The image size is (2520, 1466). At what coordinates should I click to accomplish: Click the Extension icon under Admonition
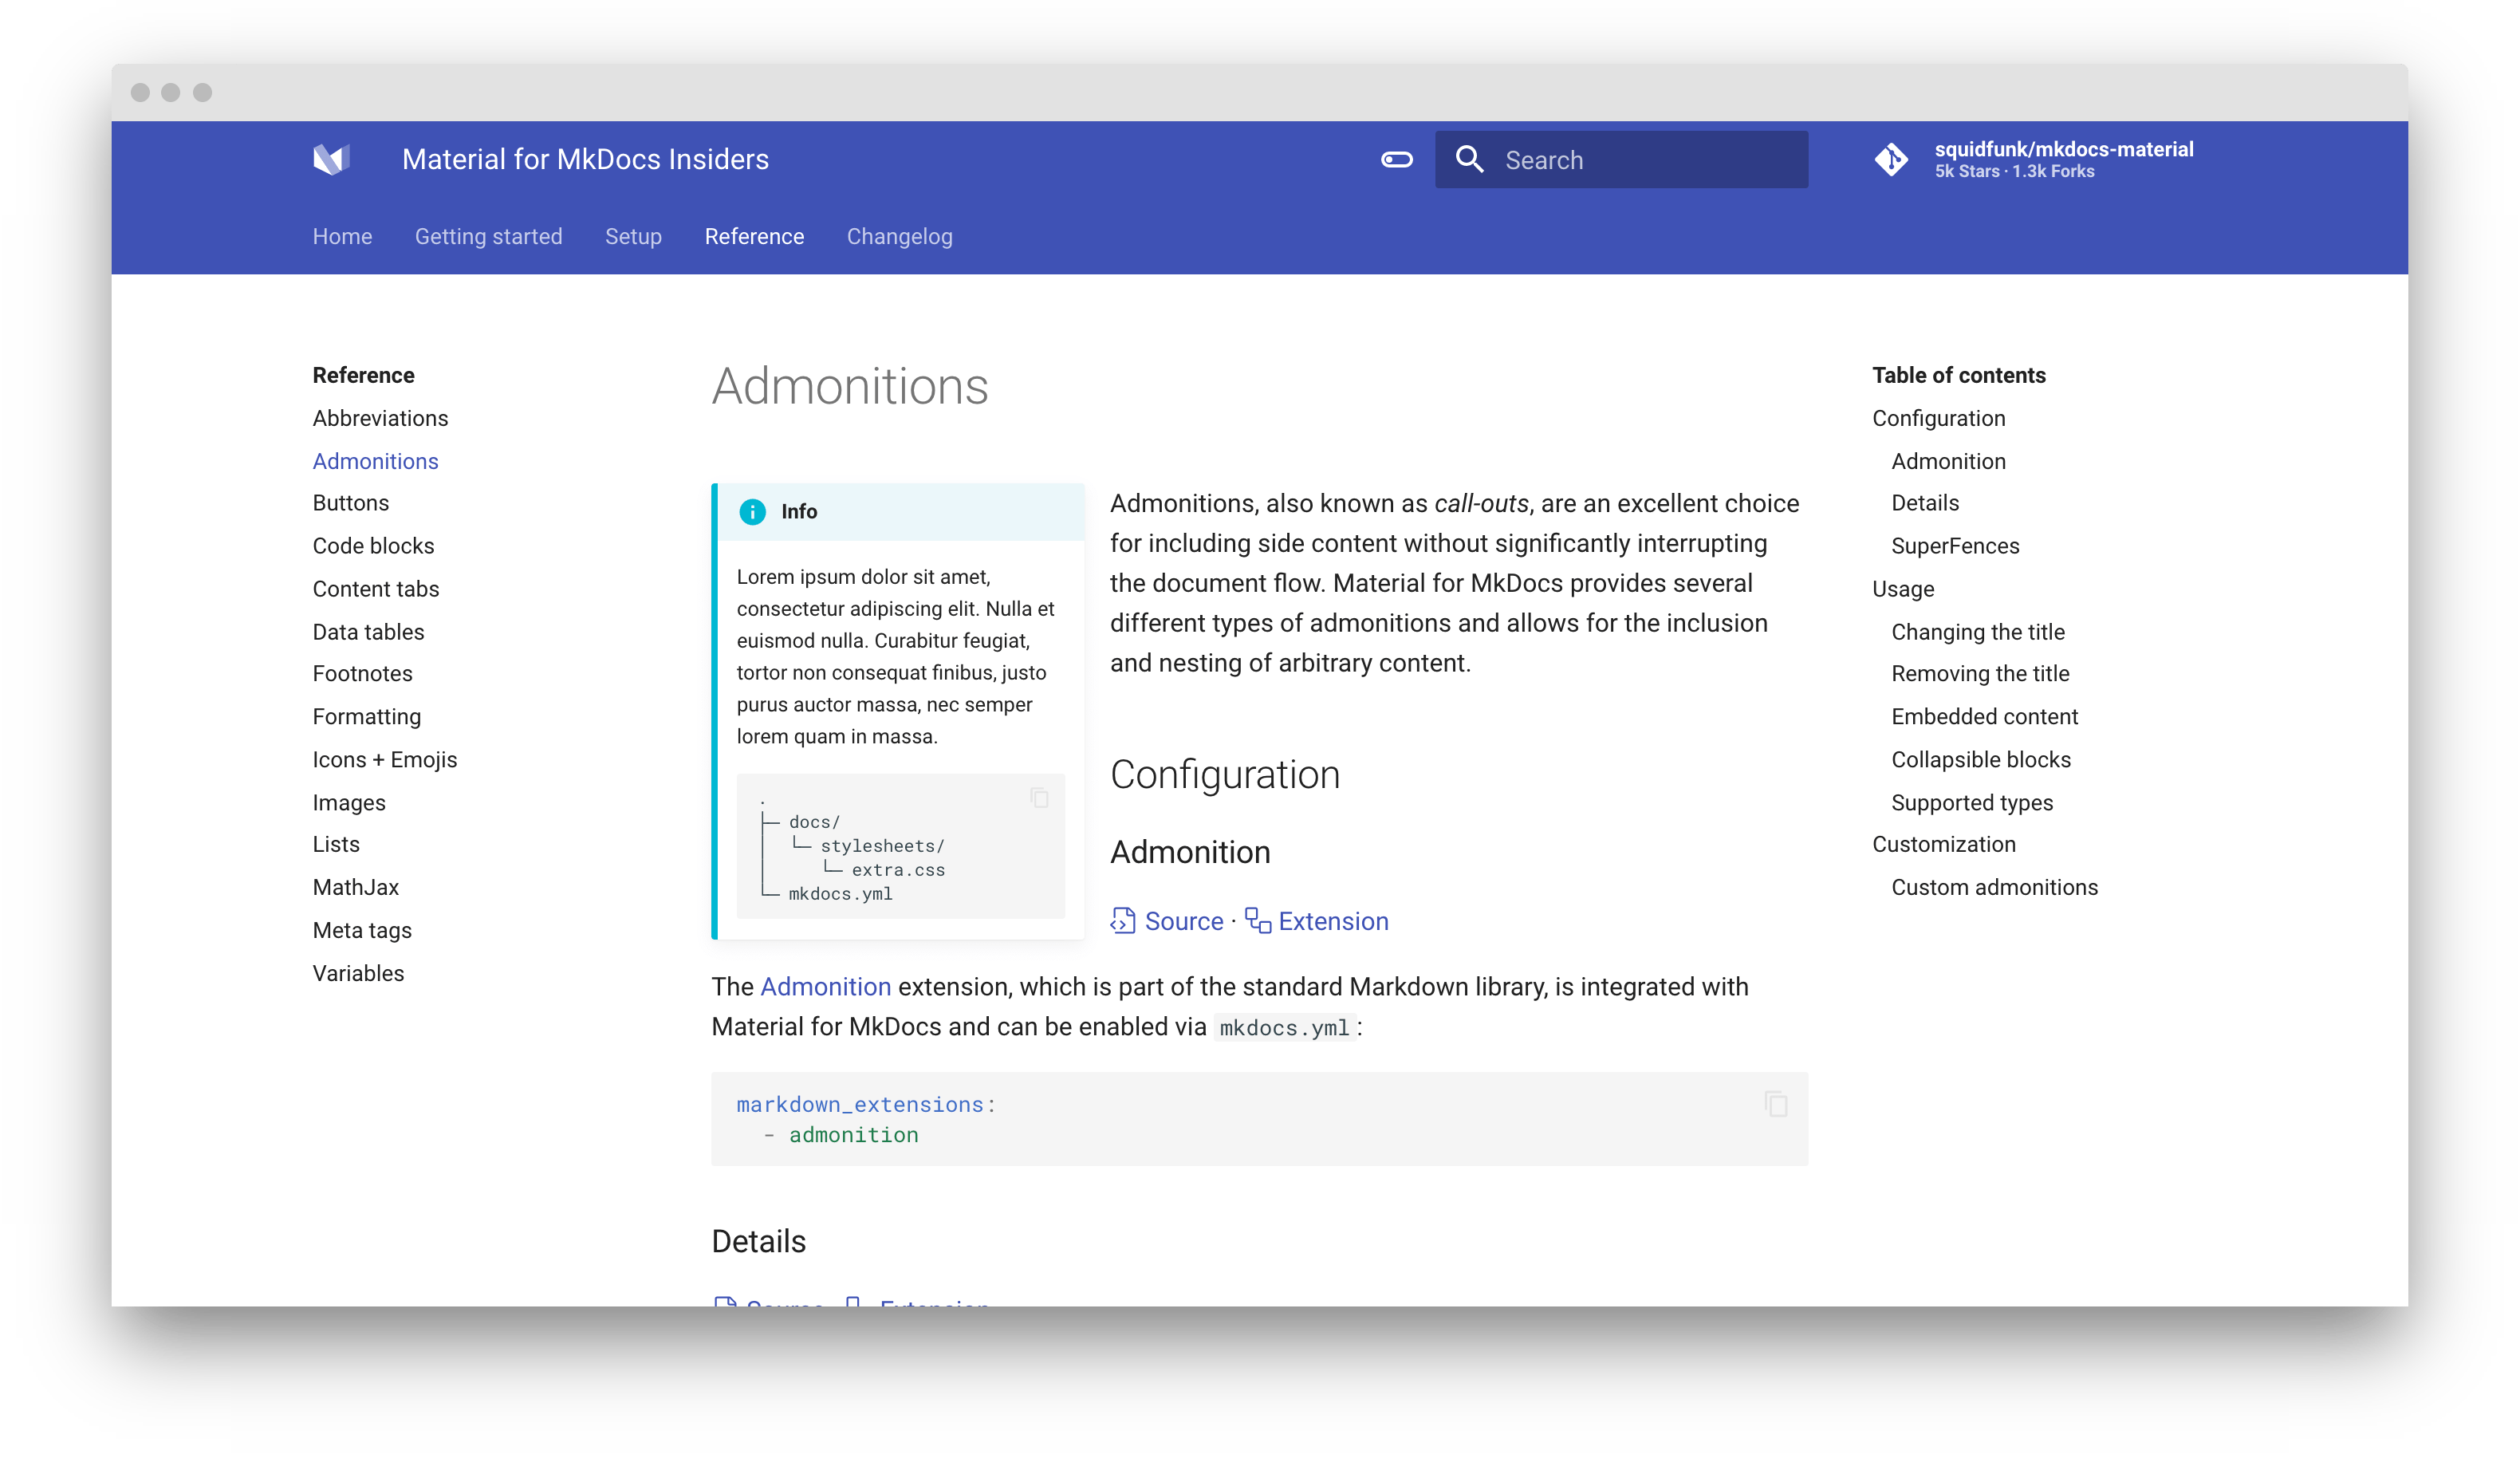tap(1258, 921)
